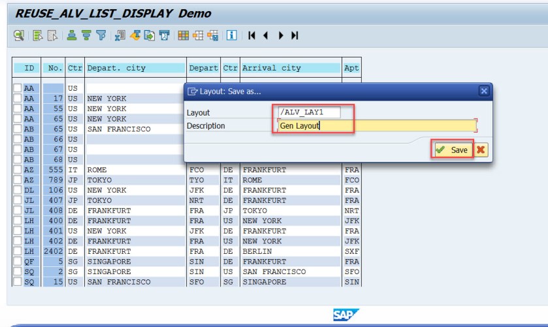Check the AZ 789 row box
548x327 pixels.
[18, 179]
